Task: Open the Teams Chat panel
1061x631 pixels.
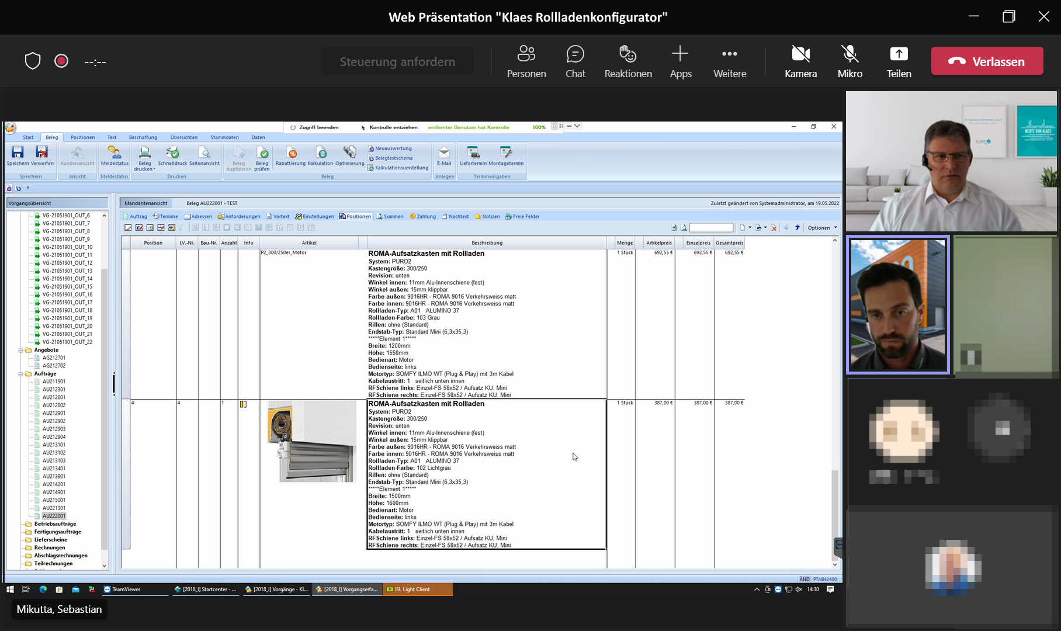Action: [575, 61]
